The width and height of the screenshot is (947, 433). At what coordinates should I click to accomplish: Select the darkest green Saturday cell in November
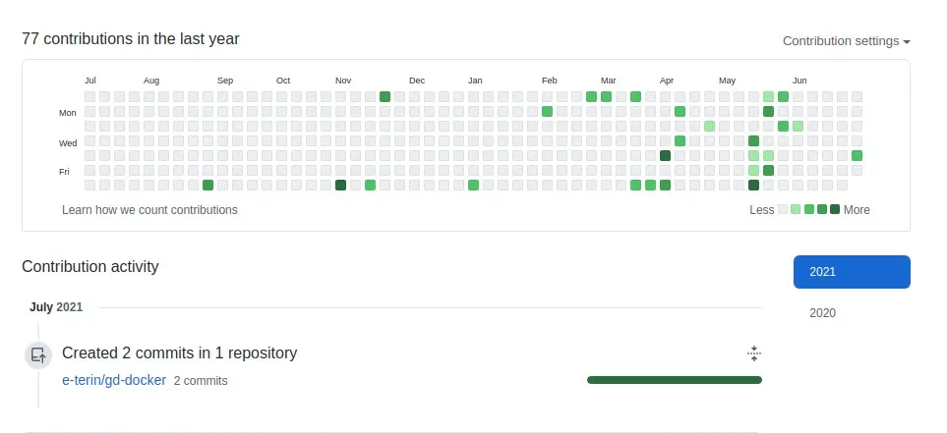tap(340, 186)
